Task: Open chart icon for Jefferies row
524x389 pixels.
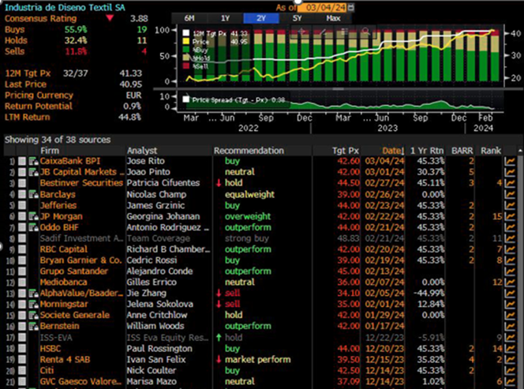Action: tap(510, 205)
